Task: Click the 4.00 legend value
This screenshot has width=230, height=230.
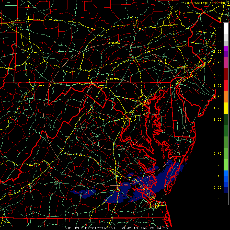Action: [217, 40]
